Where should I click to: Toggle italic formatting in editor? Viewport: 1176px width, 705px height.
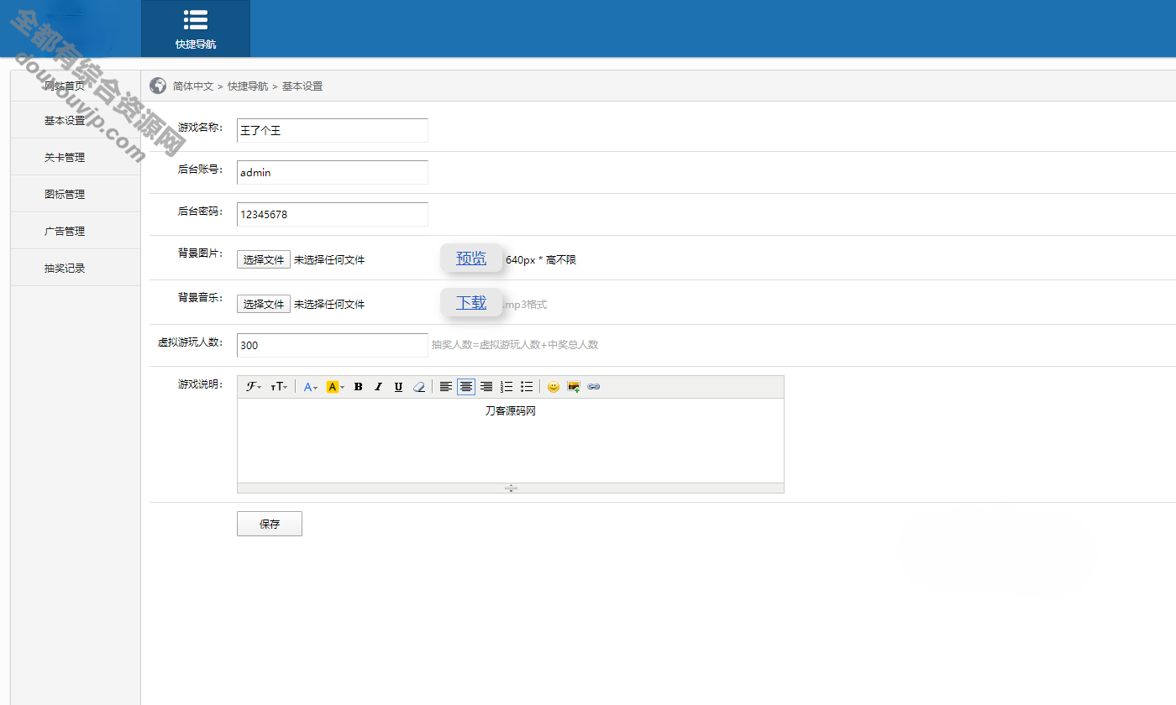[378, 387]
